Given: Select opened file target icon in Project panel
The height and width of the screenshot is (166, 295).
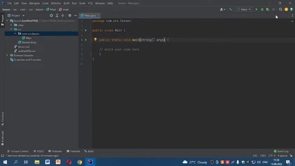Looking at the screenshot, I should click(51, 15).
